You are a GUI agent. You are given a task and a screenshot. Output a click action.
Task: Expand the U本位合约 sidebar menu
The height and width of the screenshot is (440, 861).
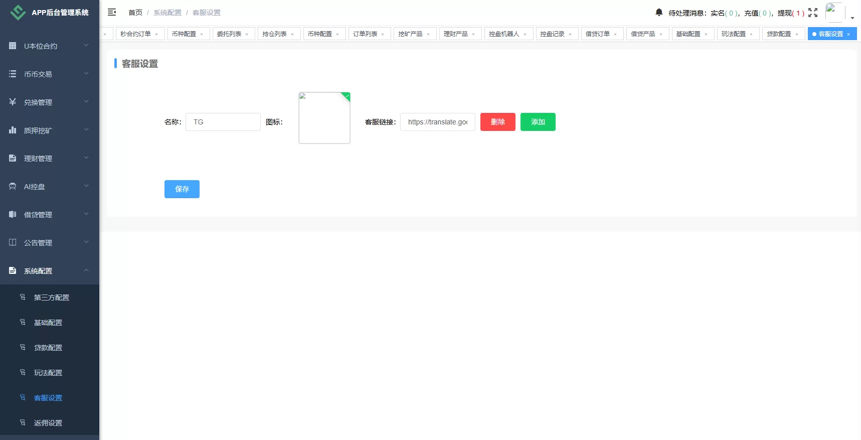click(x=49, y=46)
